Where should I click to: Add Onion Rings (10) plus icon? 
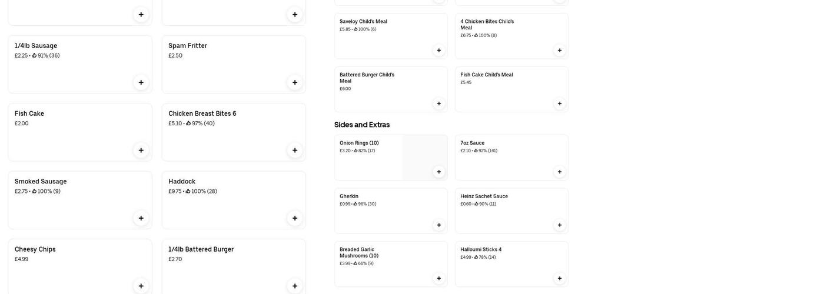(438, 172)
